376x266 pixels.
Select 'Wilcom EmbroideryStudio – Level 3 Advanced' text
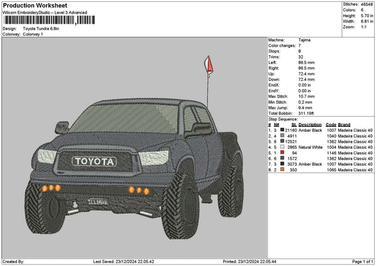pos(45,13)
